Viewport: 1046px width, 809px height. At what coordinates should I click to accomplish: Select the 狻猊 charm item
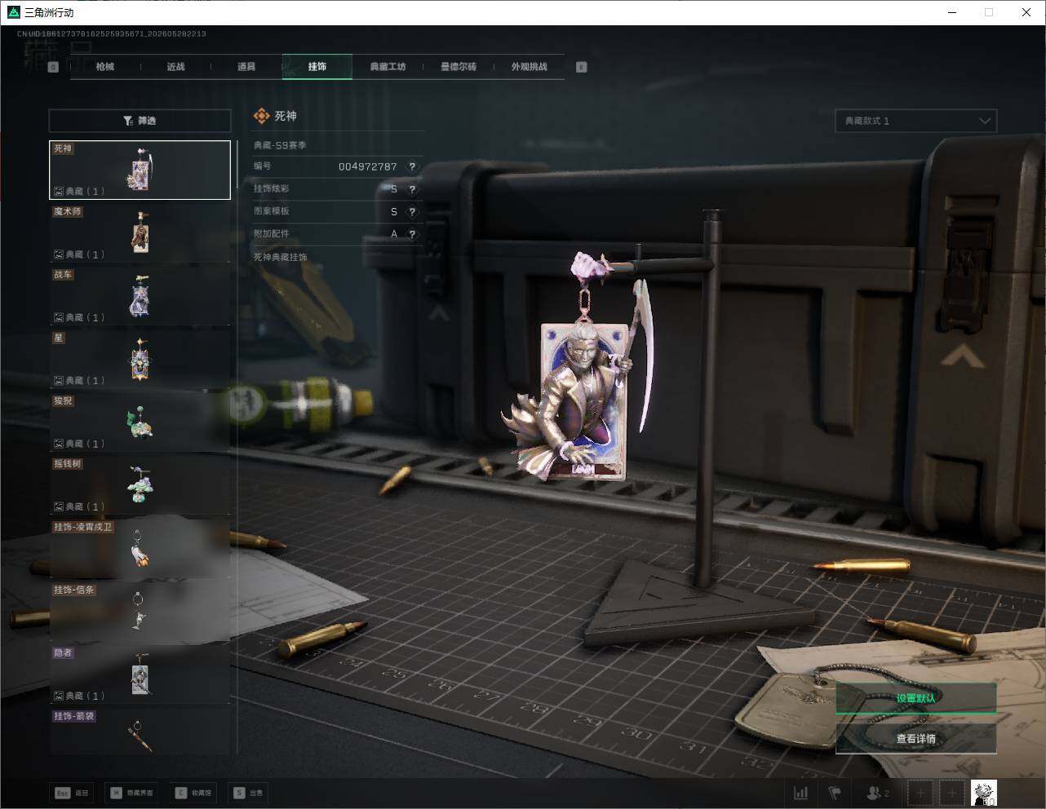[x=140, y=422]
